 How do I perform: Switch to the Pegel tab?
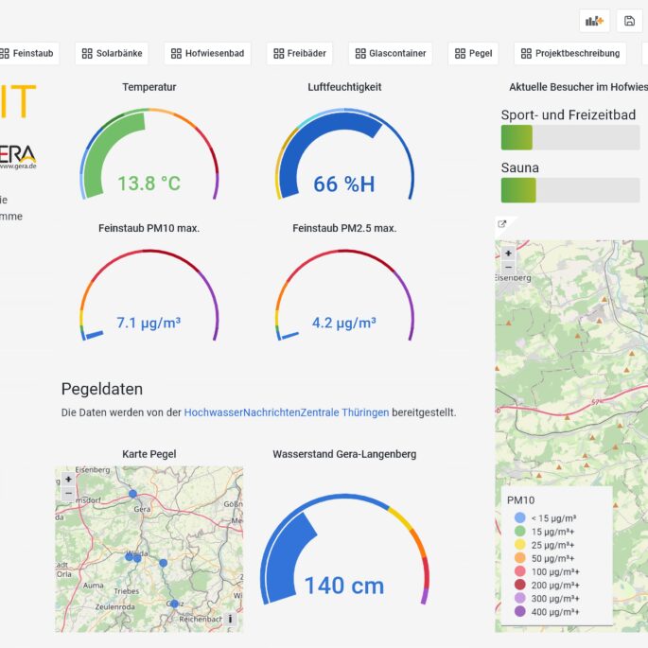pos(473,54)
